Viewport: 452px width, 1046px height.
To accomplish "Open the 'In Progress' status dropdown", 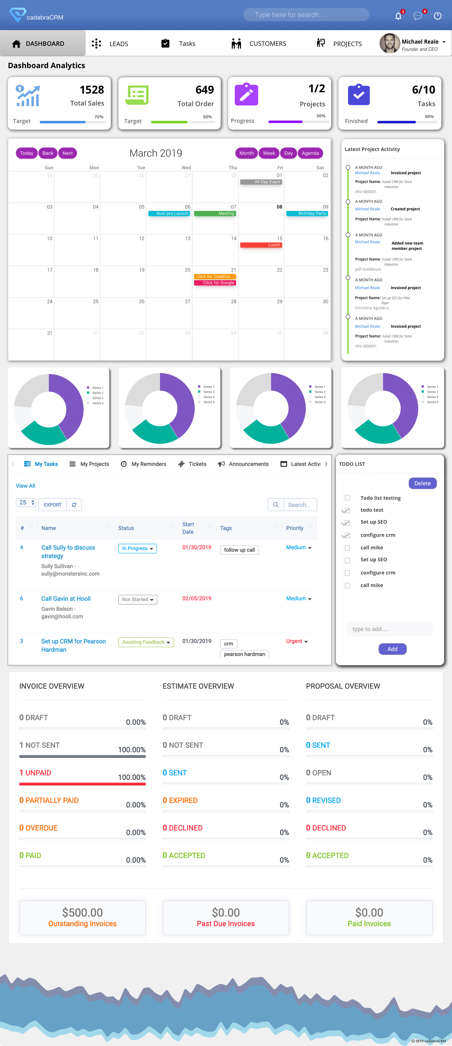I will point(137,548).
